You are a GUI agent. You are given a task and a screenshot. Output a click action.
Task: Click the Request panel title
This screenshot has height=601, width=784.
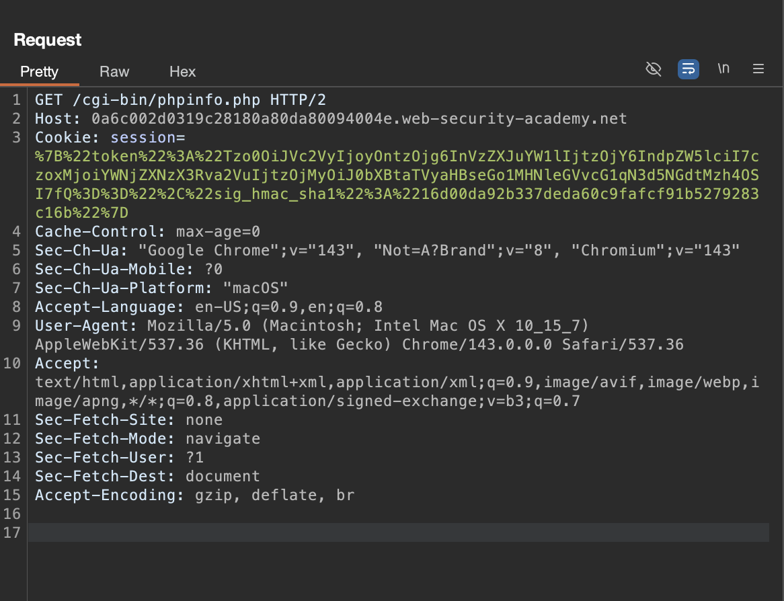[x=48, y=40]
